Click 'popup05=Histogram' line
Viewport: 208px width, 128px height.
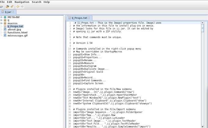pos(85,66)
